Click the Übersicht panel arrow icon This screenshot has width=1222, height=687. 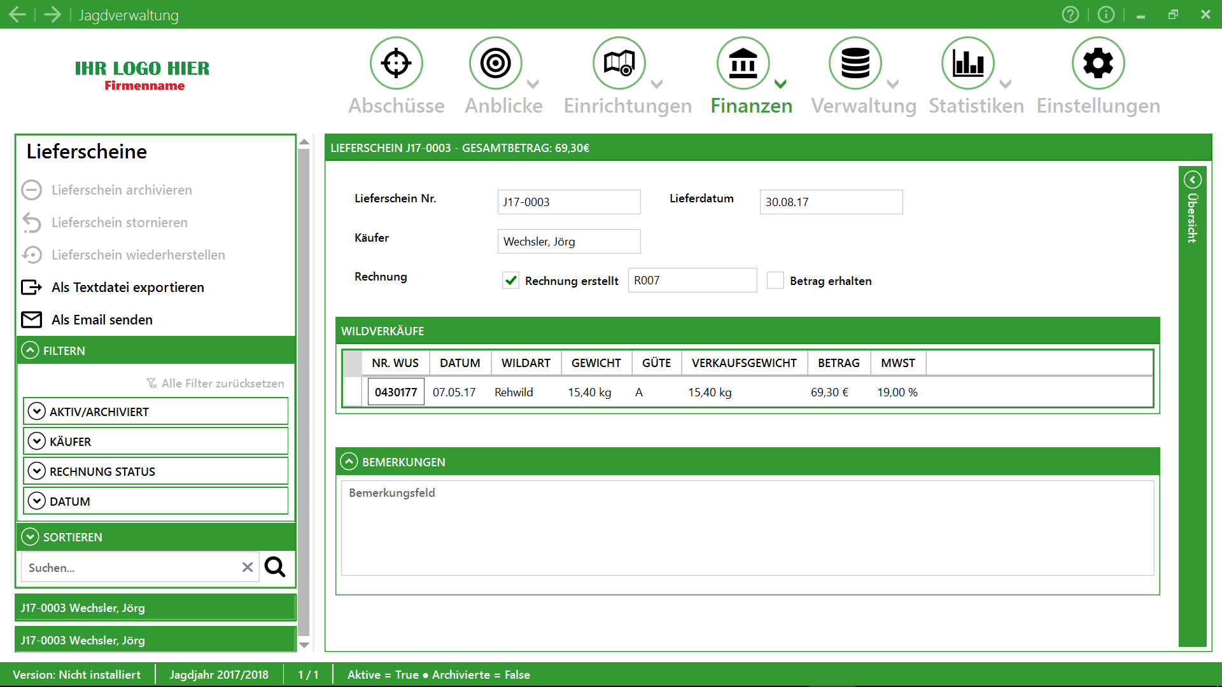(1192, 179)
